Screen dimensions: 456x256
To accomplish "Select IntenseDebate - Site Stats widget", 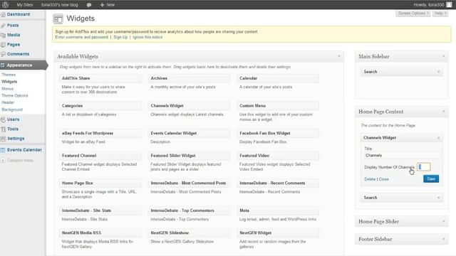I will pos(100,210).
